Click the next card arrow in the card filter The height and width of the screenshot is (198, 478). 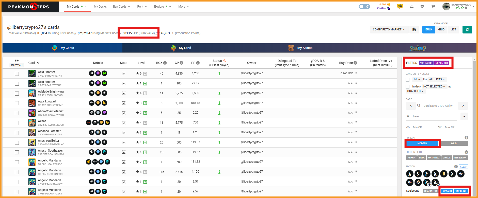pos(463,106)
